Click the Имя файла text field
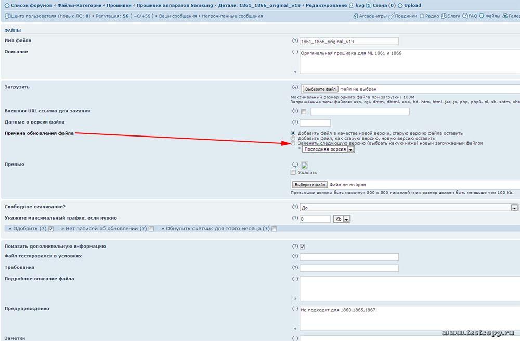This screenshot has height=341, width=520. coord(349,42)
